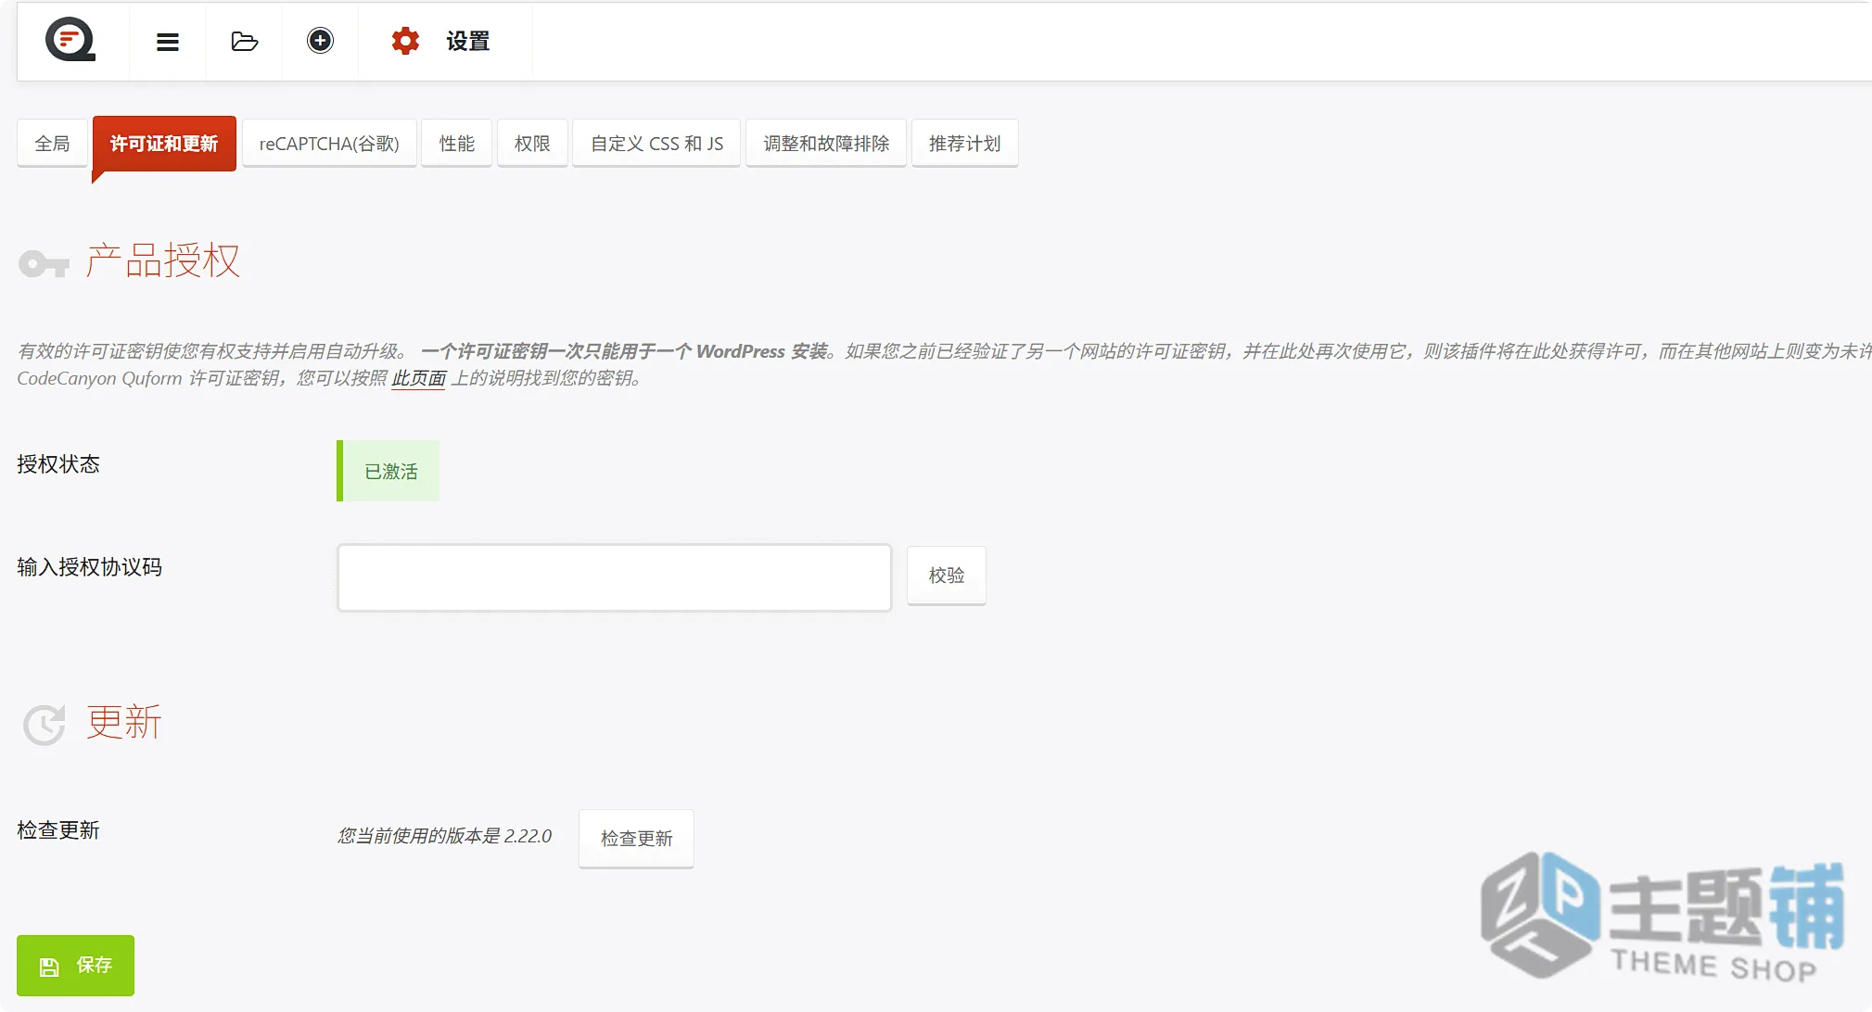This screenshot has height=1012, width=1872.
Task: Focus the license key input field
Action: (614, 577)
